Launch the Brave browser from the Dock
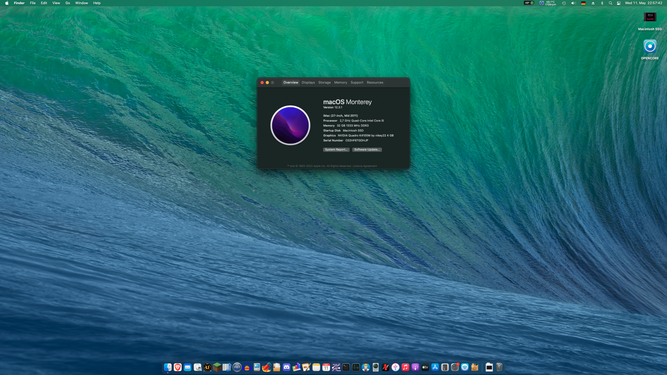 click(x=178, y=367)
